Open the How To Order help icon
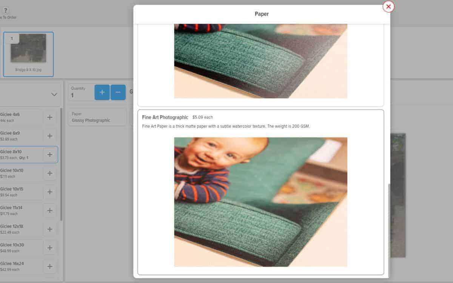 (x=6, y=11)
